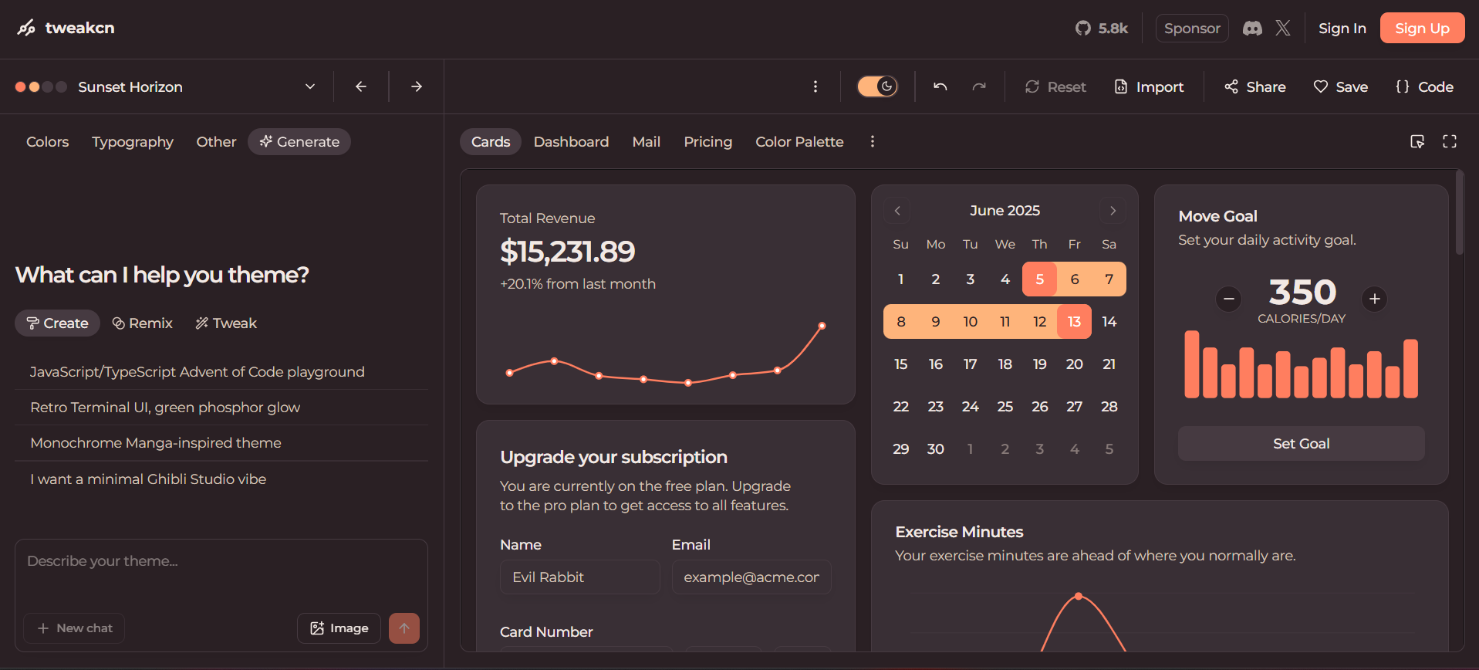Send the theme prompt arrow button
Viewport: 1479px width, 670px height.
pos(404,628)
